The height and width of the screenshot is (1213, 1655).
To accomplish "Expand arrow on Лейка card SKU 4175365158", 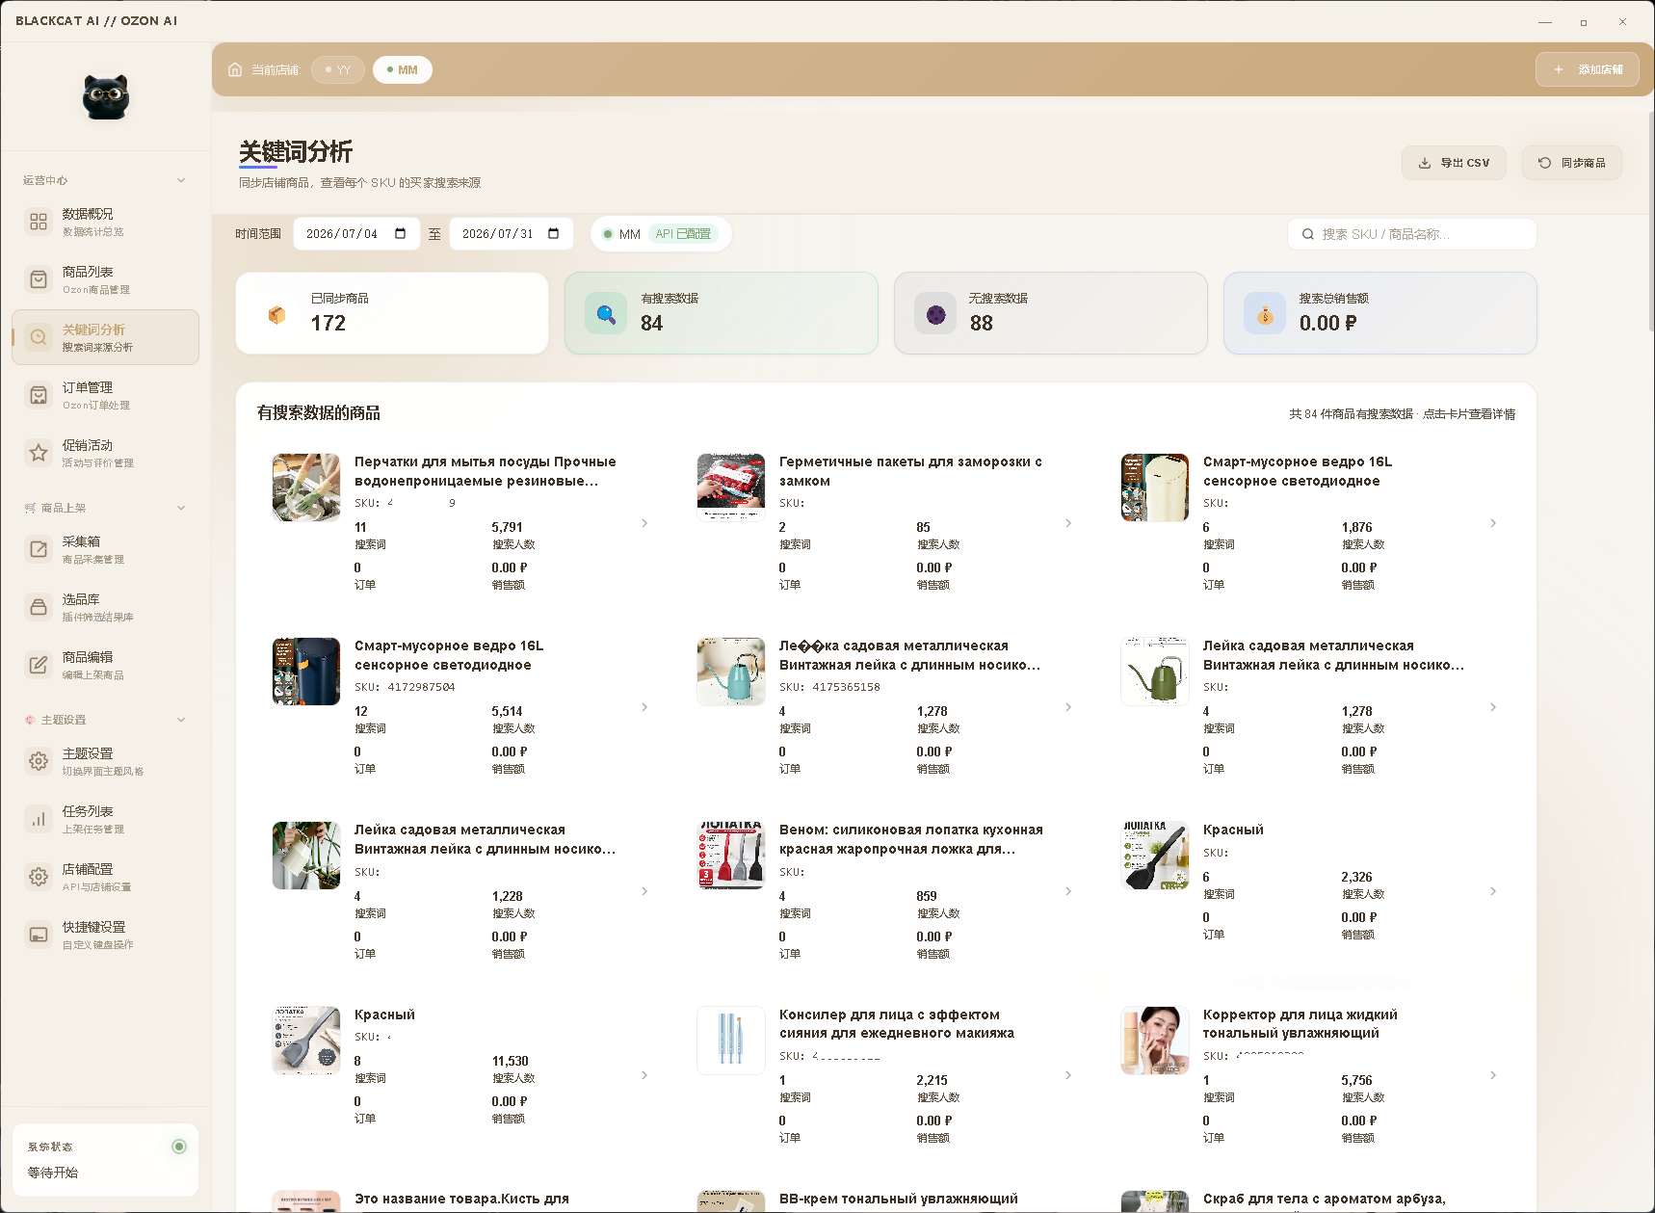I will [x=1068, y=707].
